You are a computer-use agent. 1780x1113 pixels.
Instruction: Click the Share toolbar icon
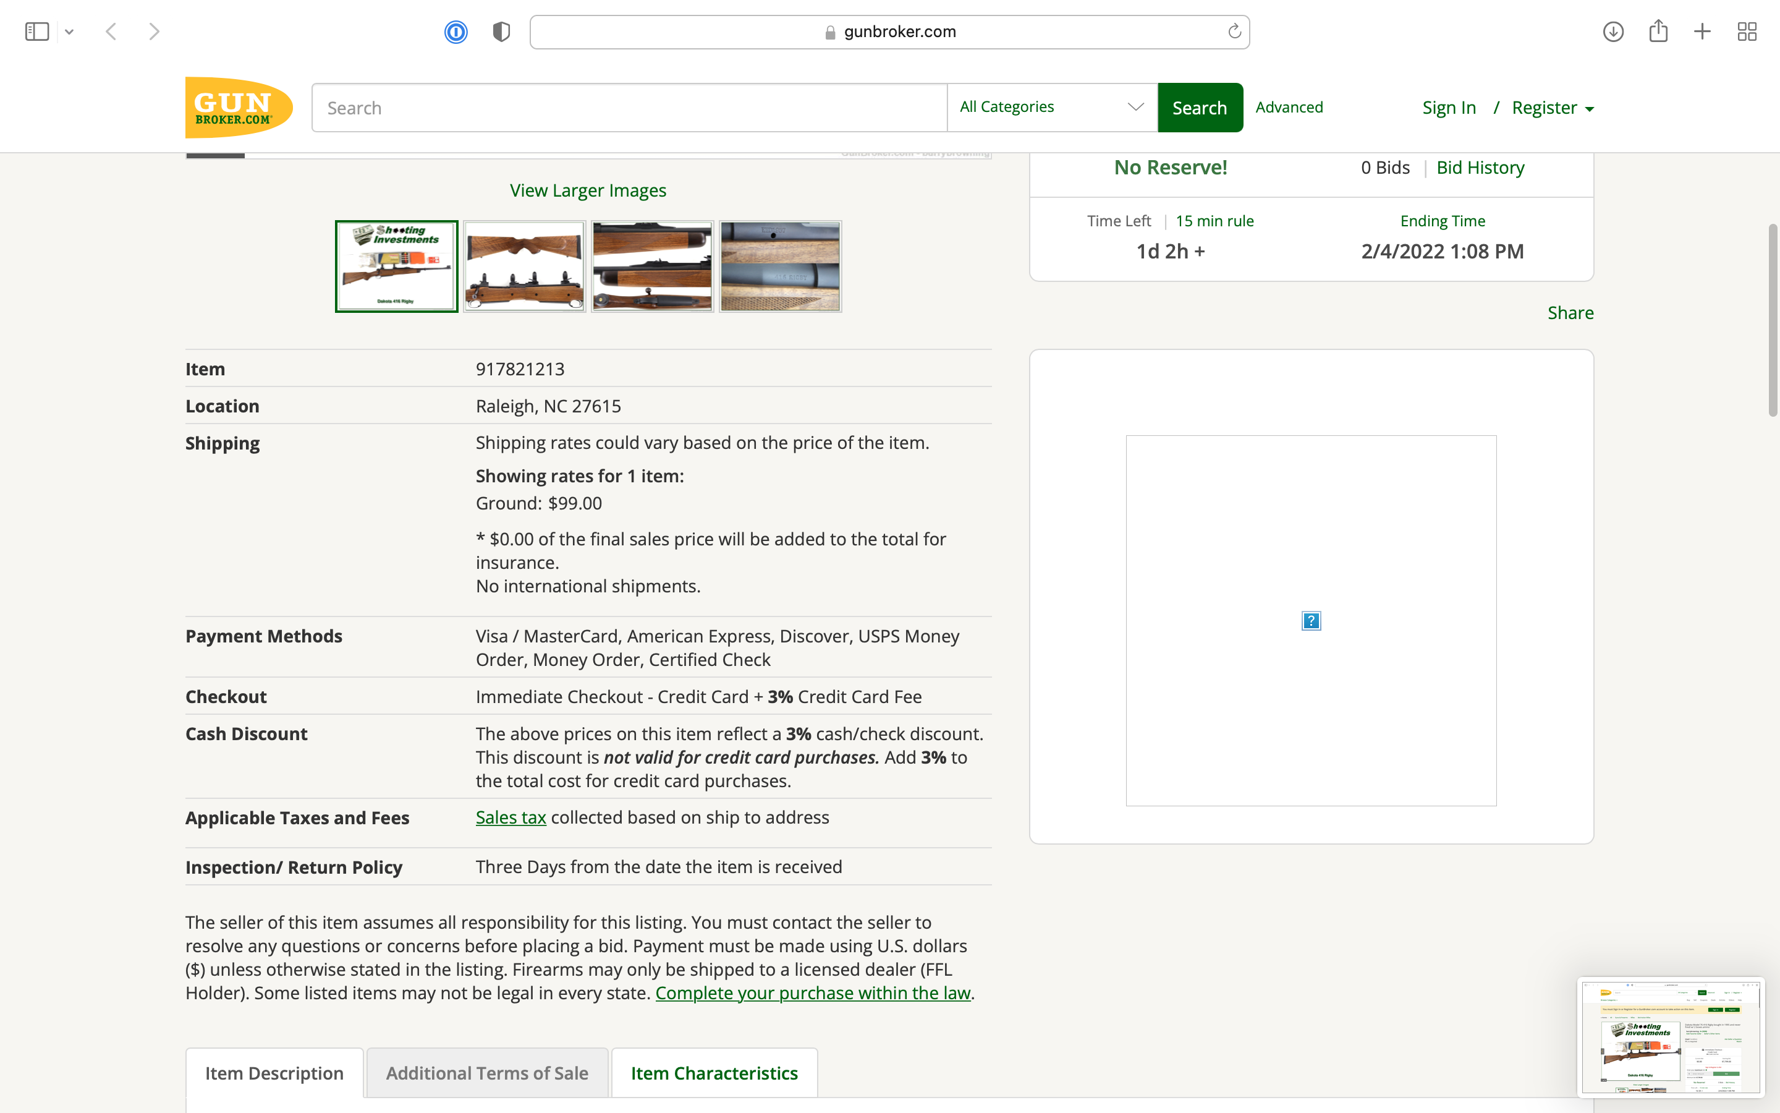click(1658, 32)
